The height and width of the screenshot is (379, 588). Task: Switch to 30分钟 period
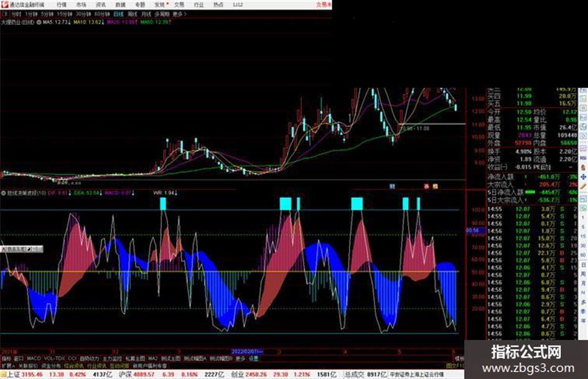(x=83, y=14)
